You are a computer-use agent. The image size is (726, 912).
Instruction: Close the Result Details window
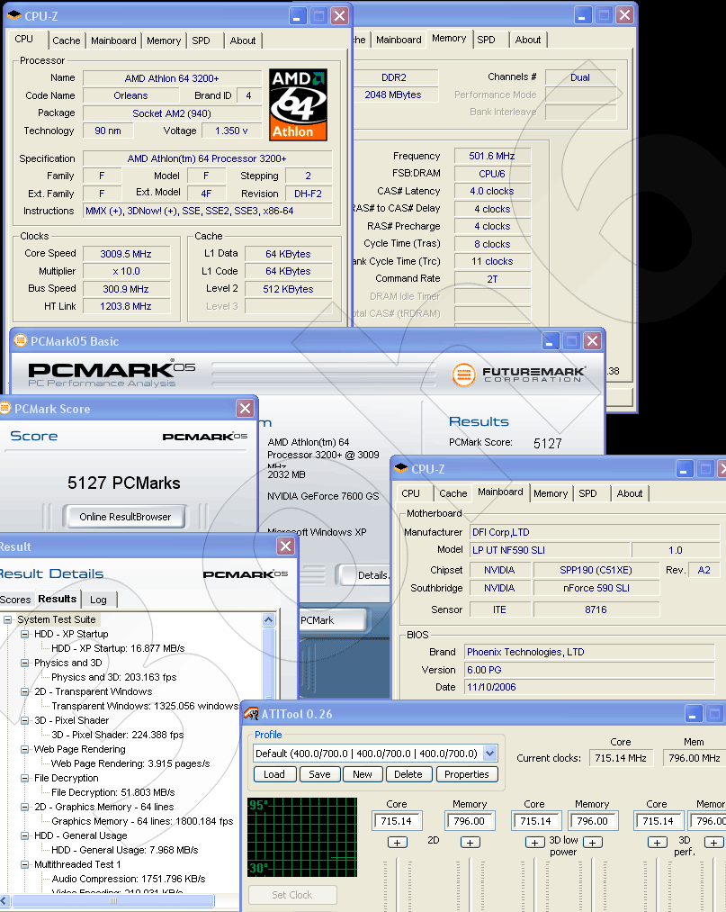285,546
